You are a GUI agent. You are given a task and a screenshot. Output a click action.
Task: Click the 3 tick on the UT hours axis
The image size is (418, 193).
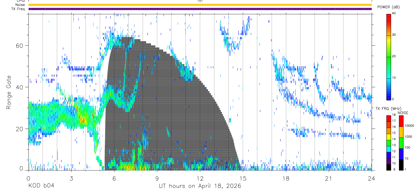click(x=71, y=178)
